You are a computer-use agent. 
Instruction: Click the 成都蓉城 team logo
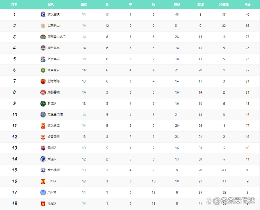pos(43,92)
